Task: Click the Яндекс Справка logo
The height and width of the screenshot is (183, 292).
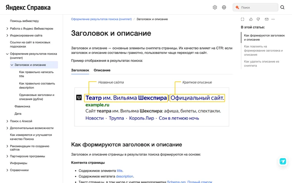Action: [28, 7]
